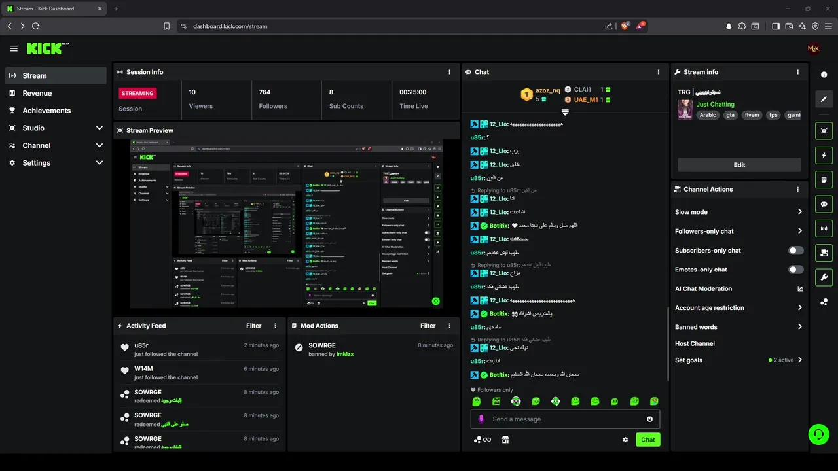Click the chat bubble icon in right toolbar
This screenshot has width=838, height=471.
[824, 204]
